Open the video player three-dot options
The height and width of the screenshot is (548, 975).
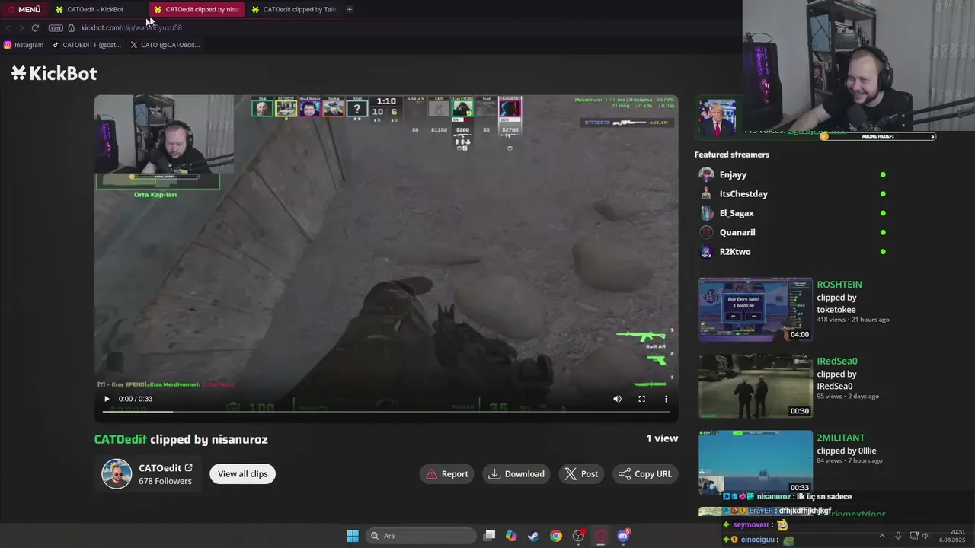666,399
